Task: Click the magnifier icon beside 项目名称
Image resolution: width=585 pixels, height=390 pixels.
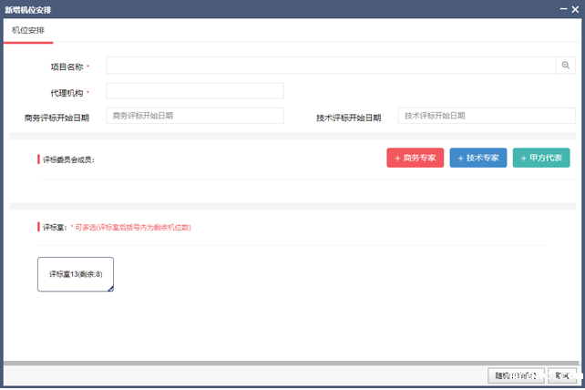Action: [565, 66]
